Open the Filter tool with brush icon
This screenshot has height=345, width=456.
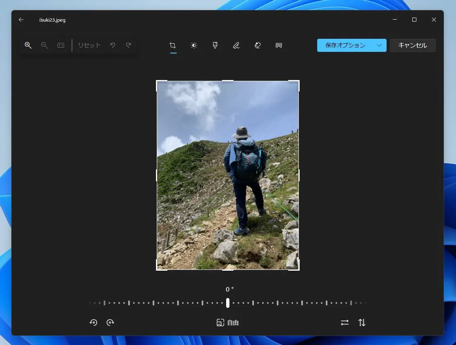(215, 45)
